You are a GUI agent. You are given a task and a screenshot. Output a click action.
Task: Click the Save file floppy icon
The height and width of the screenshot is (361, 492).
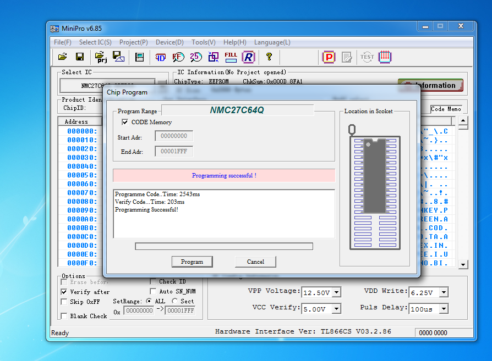click(80, 57)
